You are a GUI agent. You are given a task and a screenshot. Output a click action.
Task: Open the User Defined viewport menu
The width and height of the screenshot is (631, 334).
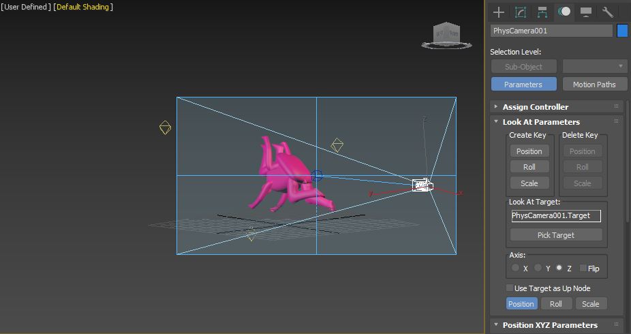(x=26, y=7)
